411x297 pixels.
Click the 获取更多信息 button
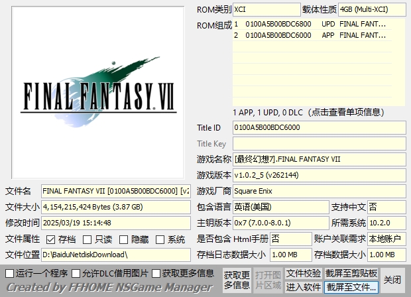pos(237,280)
